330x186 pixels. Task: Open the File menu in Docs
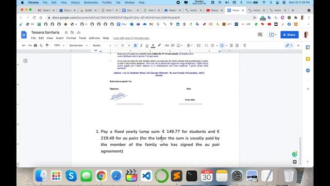coord(34,38)
